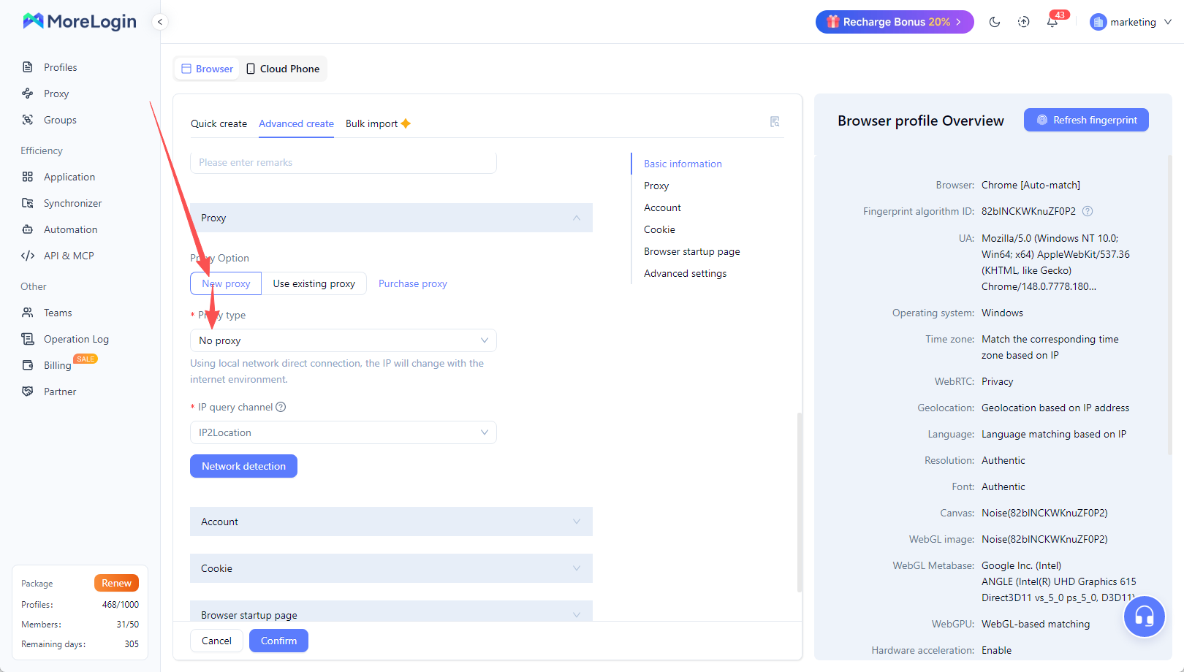This screenshot has height=672, width=1184.
Task: Click the update/upload circle icon in header
Action: [x=1024, y=22]
